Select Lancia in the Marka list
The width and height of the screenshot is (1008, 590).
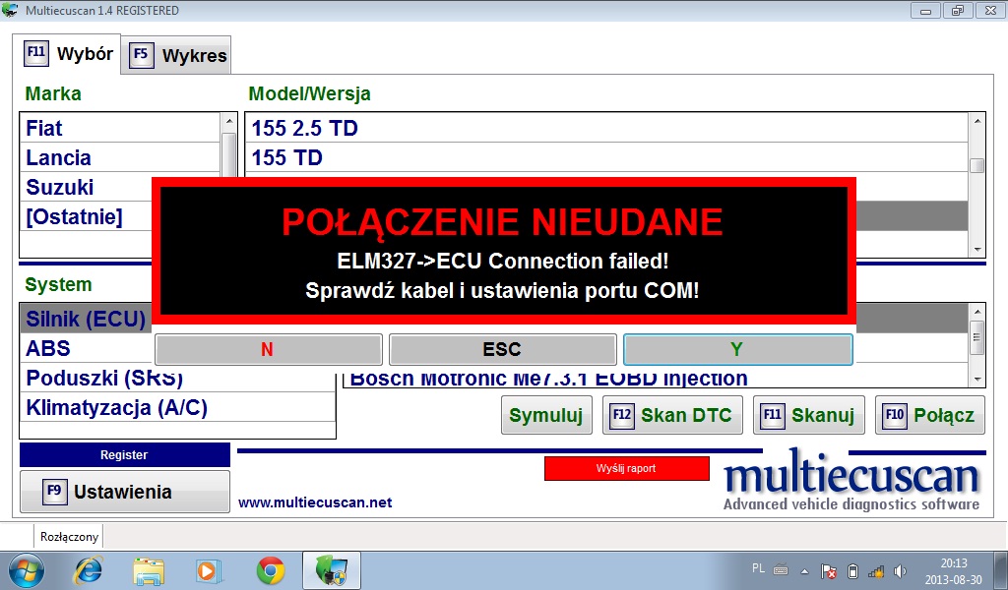point(119,157)
